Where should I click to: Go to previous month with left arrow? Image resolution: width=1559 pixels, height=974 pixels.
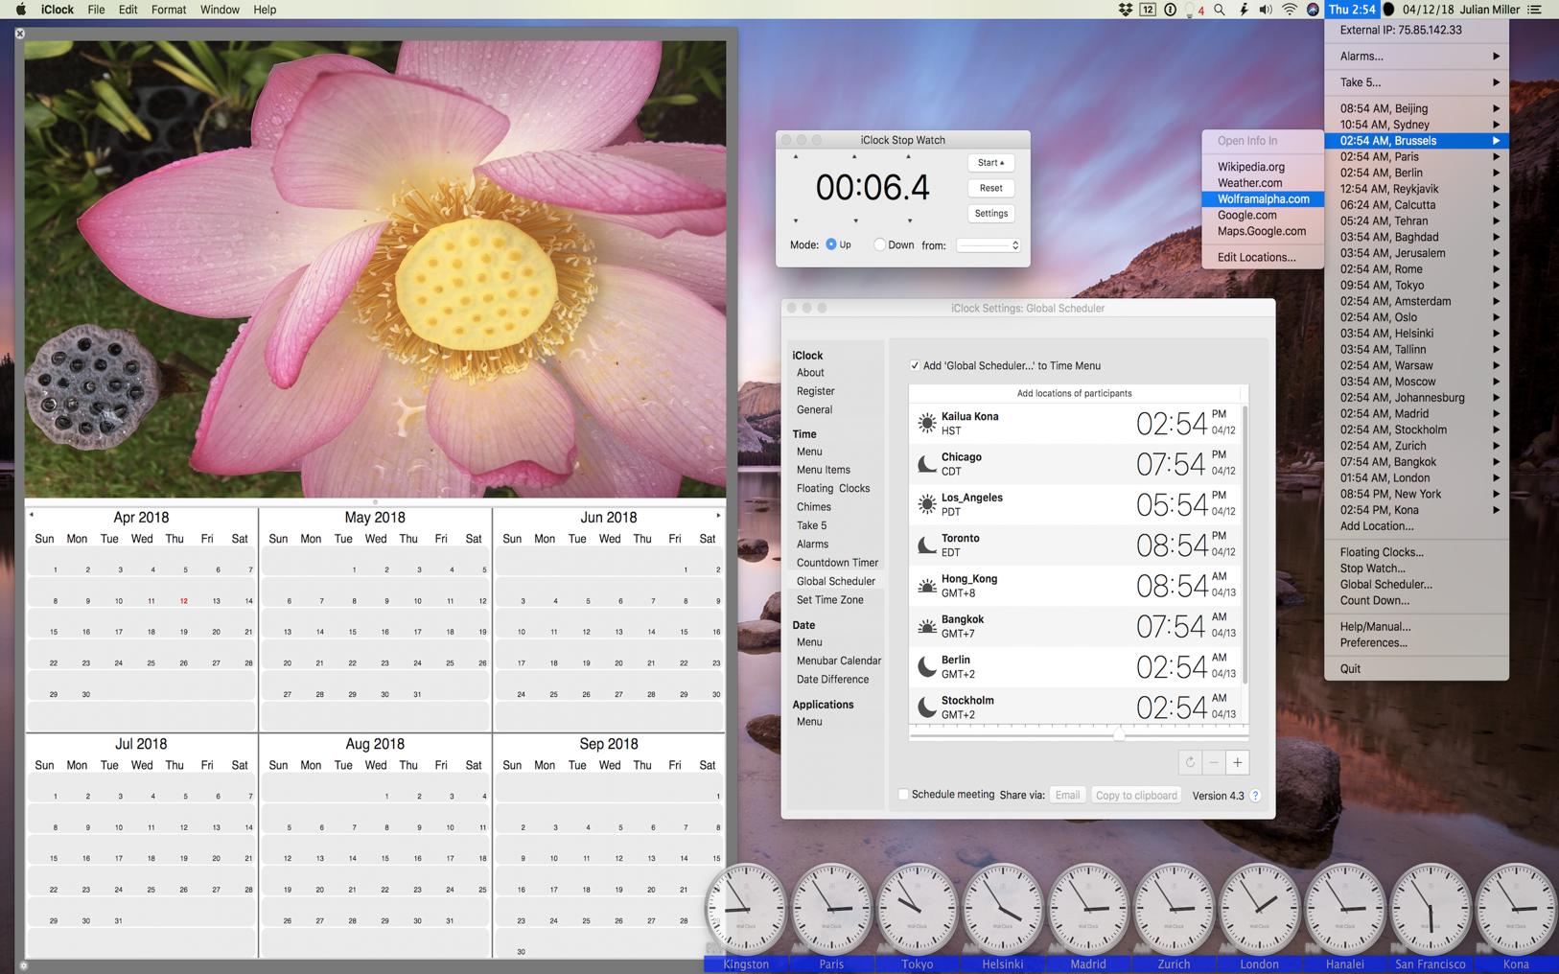(32, 515)
